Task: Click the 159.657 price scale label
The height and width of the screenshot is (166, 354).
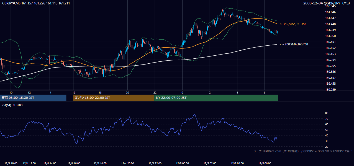Action: pyautogui.click(x=330, y=78)
